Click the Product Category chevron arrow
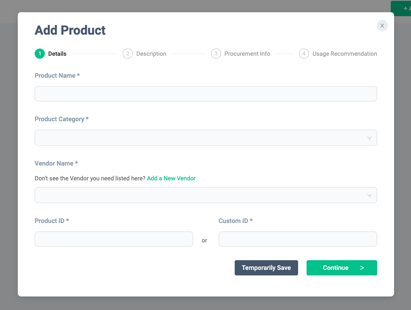The image size is (411, 310). pos(369,138)
